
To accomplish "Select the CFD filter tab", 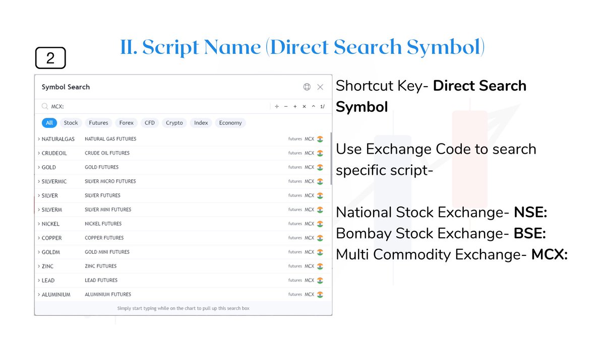I will pos(150,123).
